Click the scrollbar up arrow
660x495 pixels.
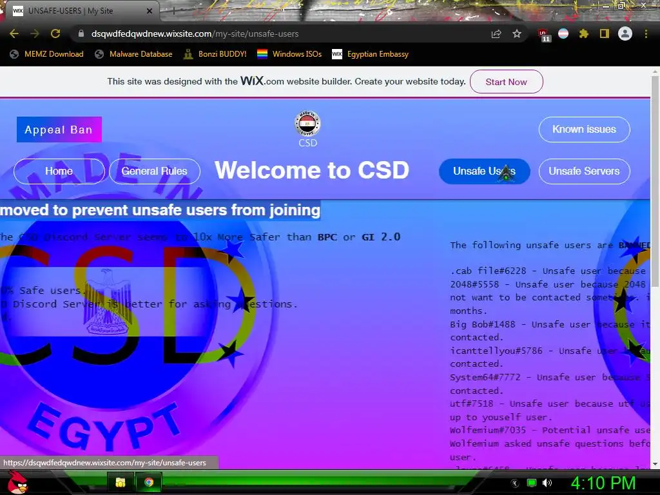(655, 72)
